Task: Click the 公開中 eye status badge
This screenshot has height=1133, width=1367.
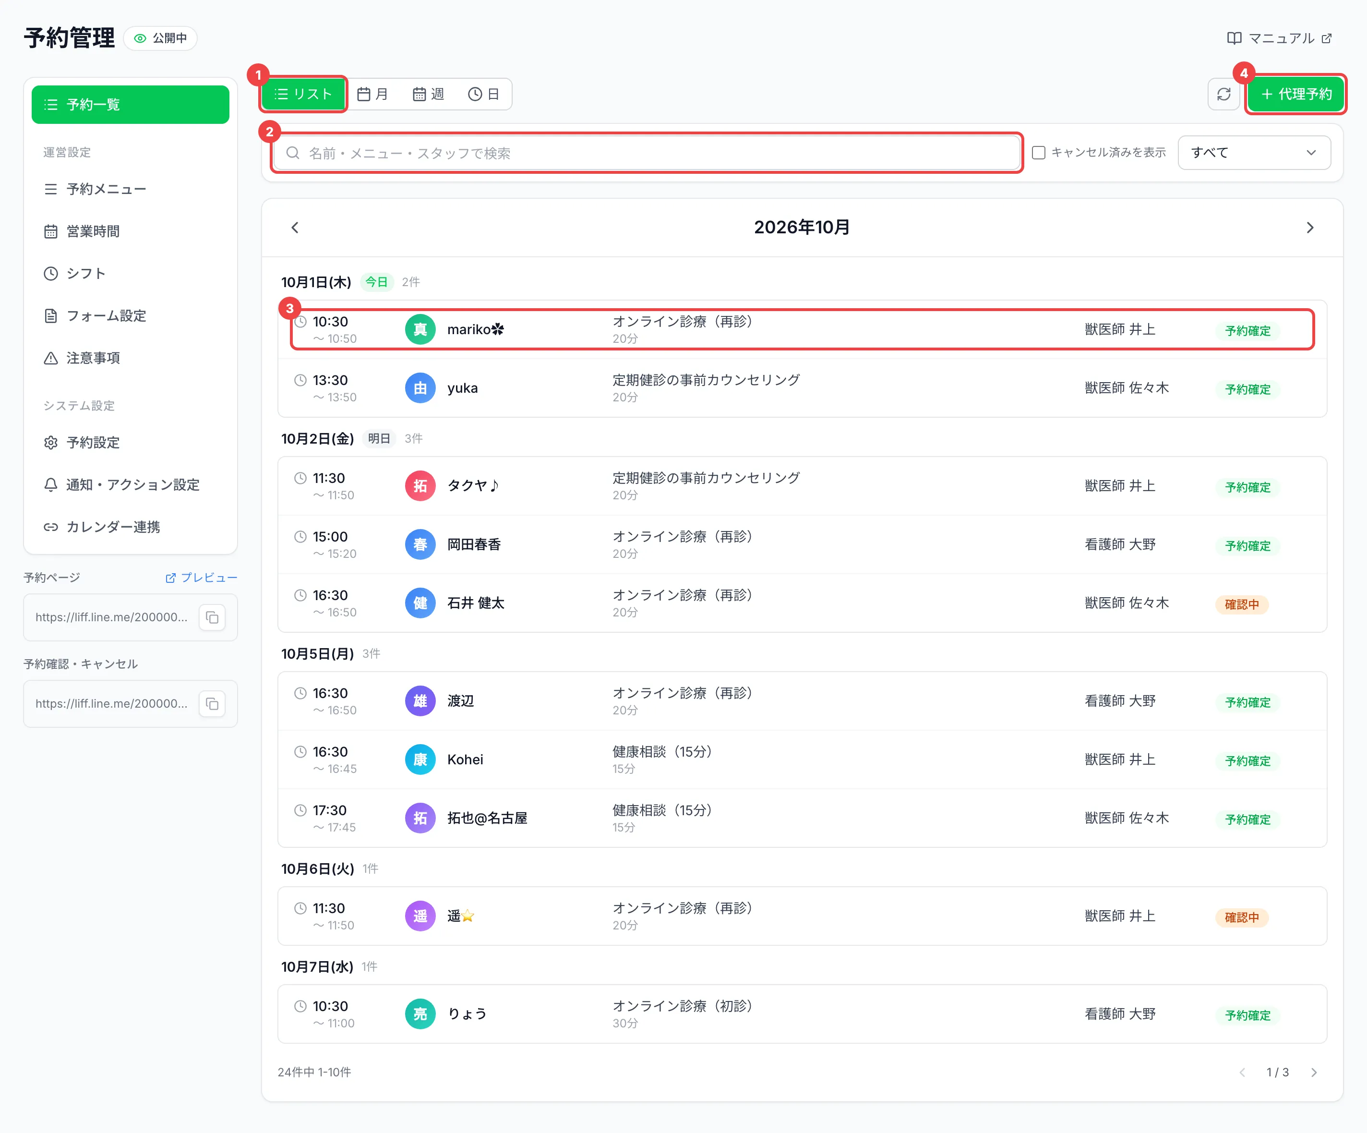Action: tap(160, 38)
